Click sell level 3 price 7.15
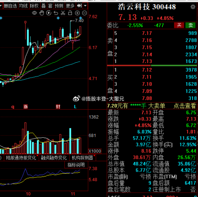This screenshot has height=197, width=198. [147, 48]
